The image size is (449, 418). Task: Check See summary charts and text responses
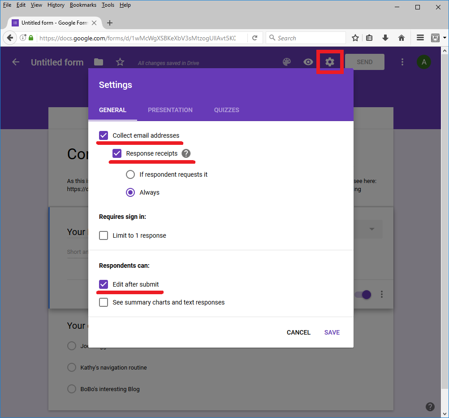(104, 302)
